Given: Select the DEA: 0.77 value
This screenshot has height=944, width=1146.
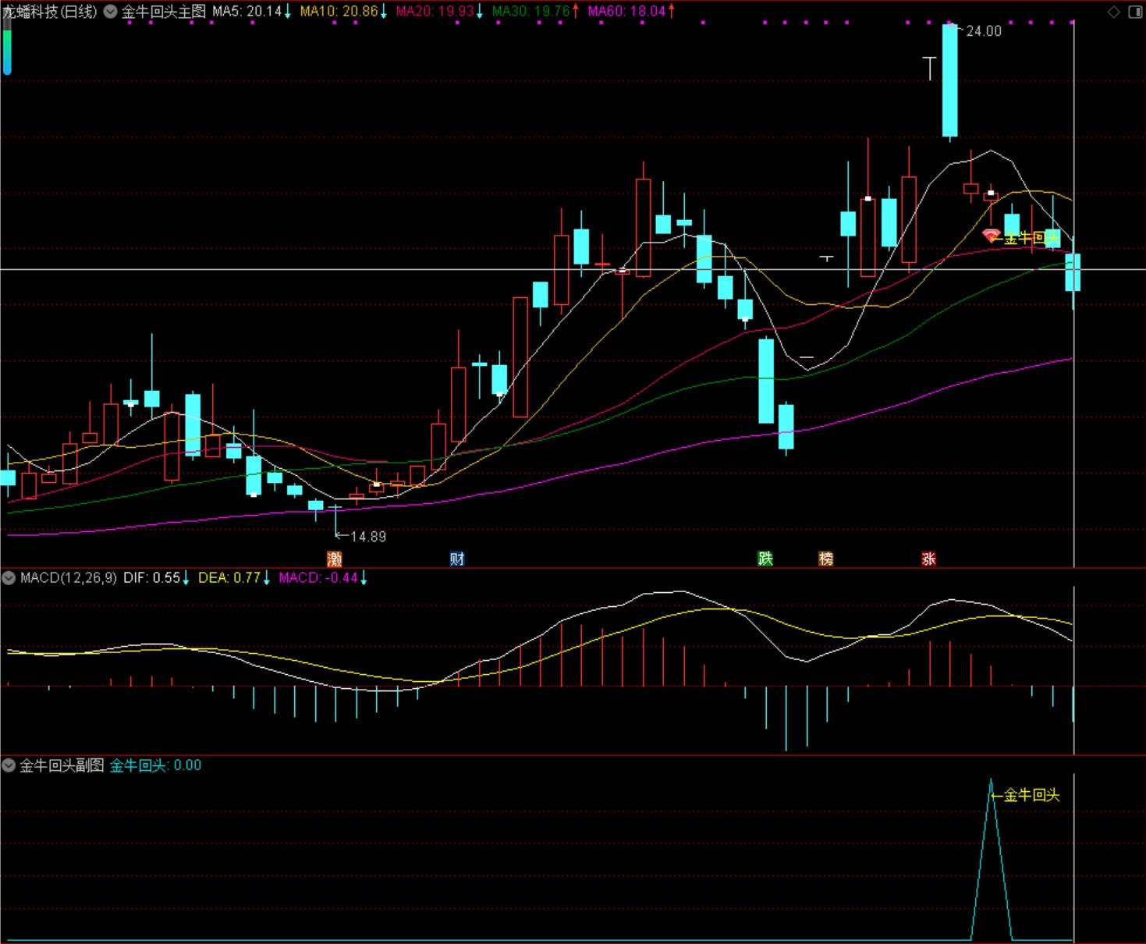Looking at the screenshot, I should point(229,578).
